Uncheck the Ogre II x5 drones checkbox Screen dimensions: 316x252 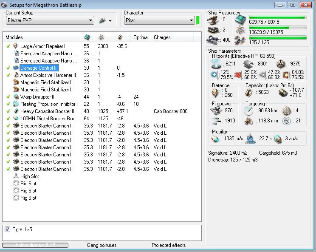8,229
